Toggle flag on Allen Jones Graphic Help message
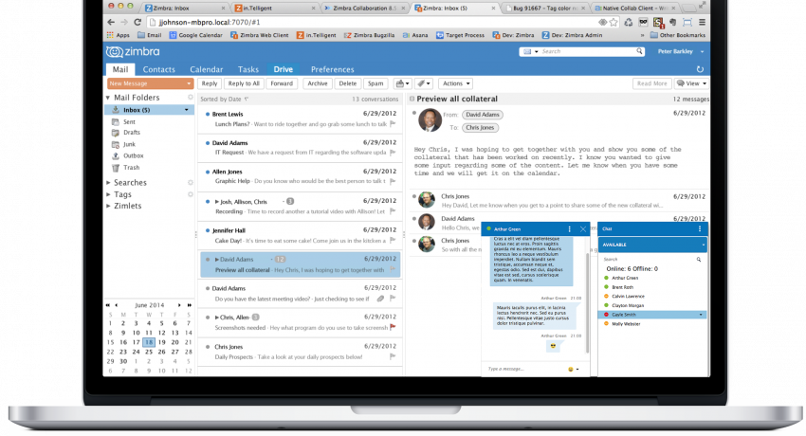This screenshot has width=806, height=436. (x=393, y=181)
